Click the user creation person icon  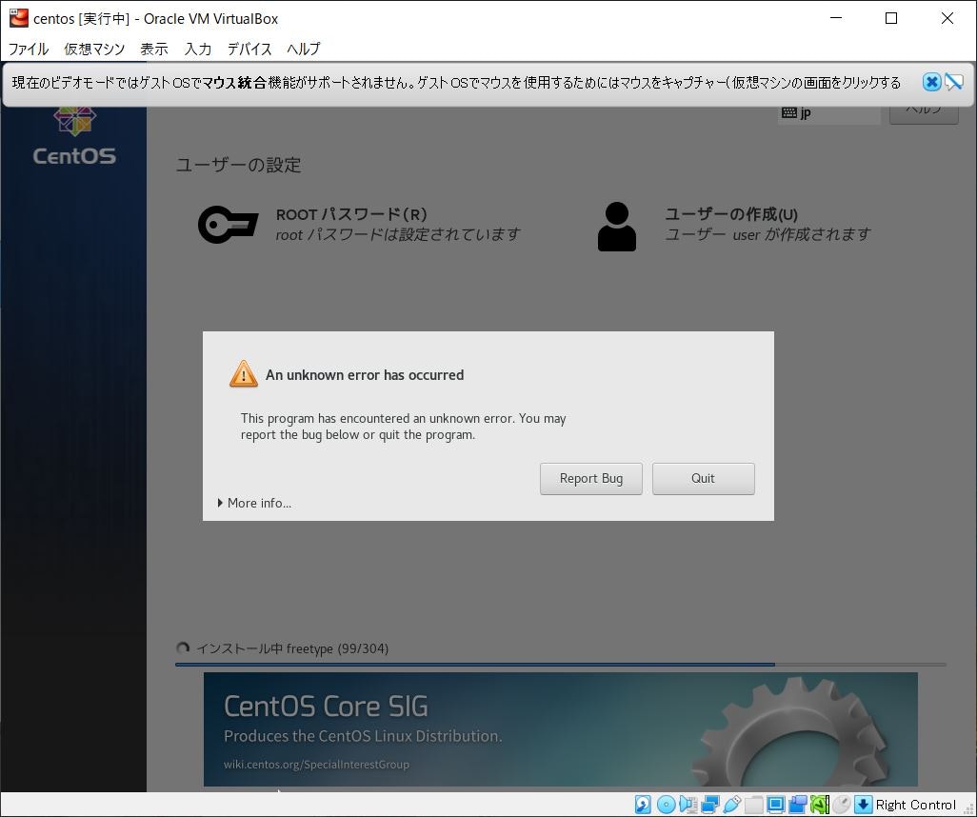pyautogui.click(x=617, y=227)
